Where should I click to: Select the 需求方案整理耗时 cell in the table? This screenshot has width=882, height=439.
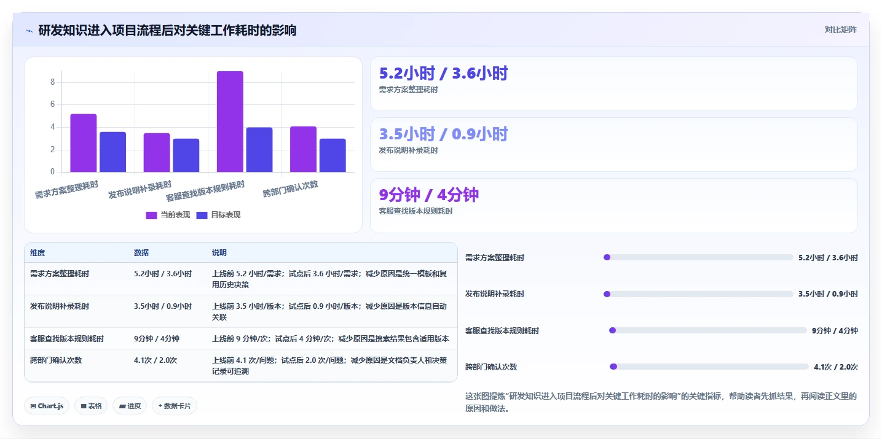point(60,274)
